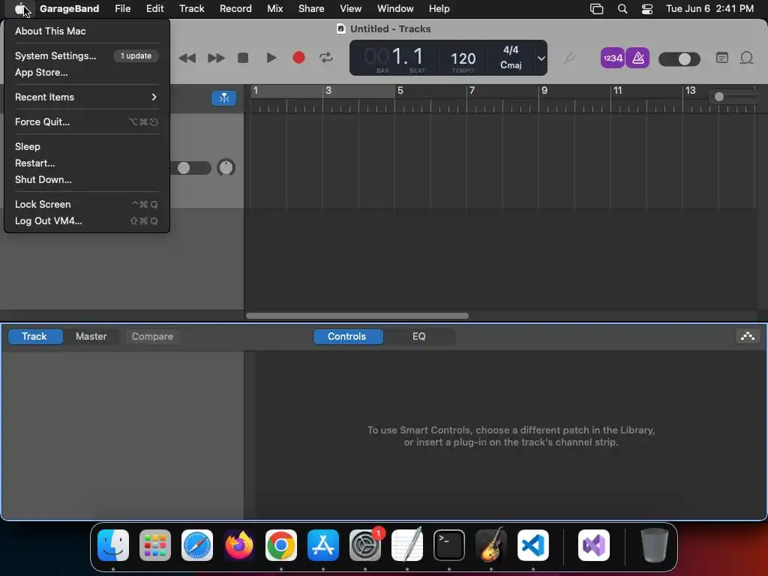The width and height of the screenshot is (768, 576).
Task: Open System Settings from Apple menu
Action: coord(87,55)
